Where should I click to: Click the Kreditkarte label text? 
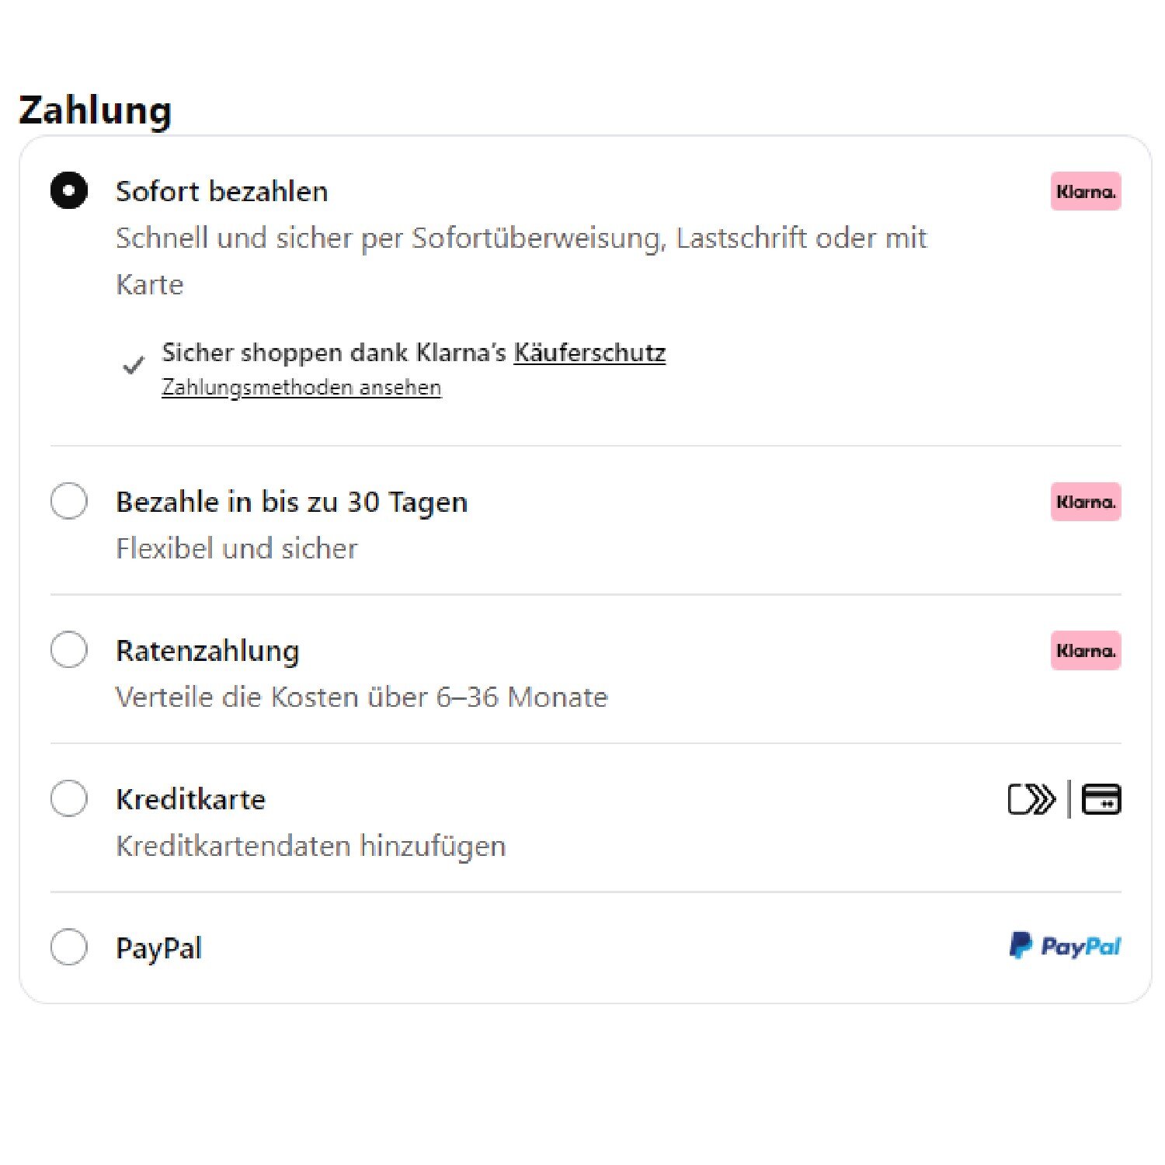[190, 799]
